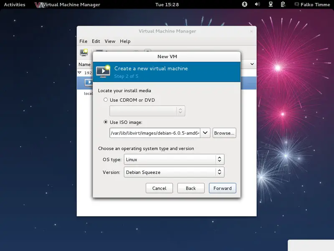
Task: Expand the ISO image path dropdown arrow
Action: click(x=205, y=133)
